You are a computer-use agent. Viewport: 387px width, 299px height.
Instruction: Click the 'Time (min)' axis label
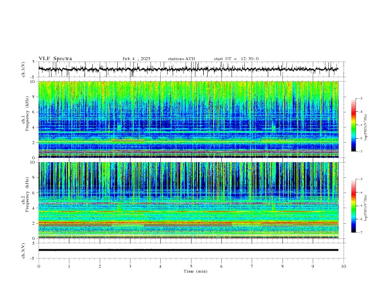pyautogui.click(x=195, y=271)
